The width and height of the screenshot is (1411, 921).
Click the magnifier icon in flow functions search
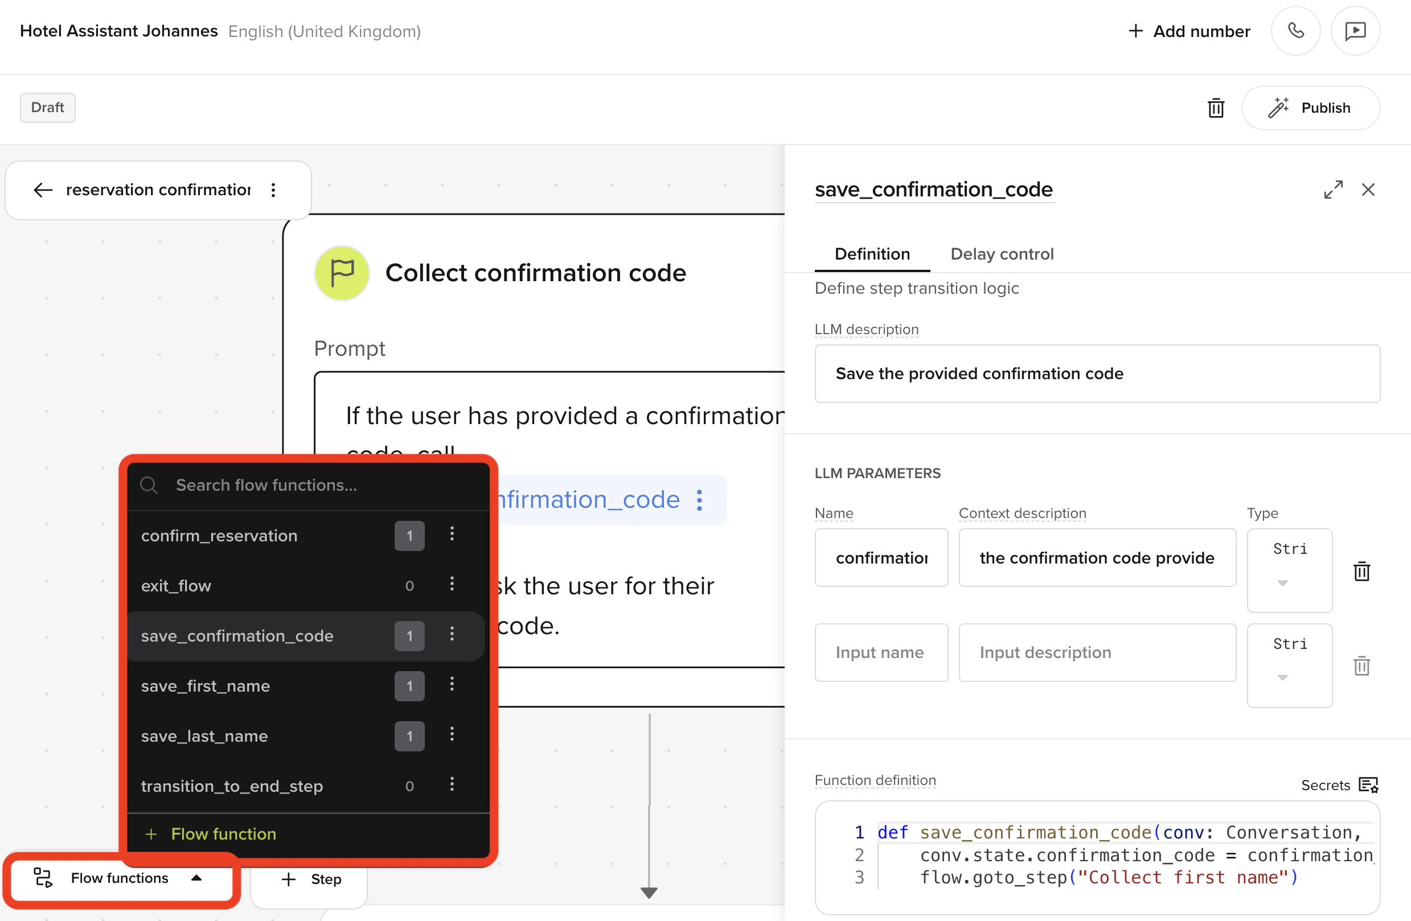[x=149, y=485]
